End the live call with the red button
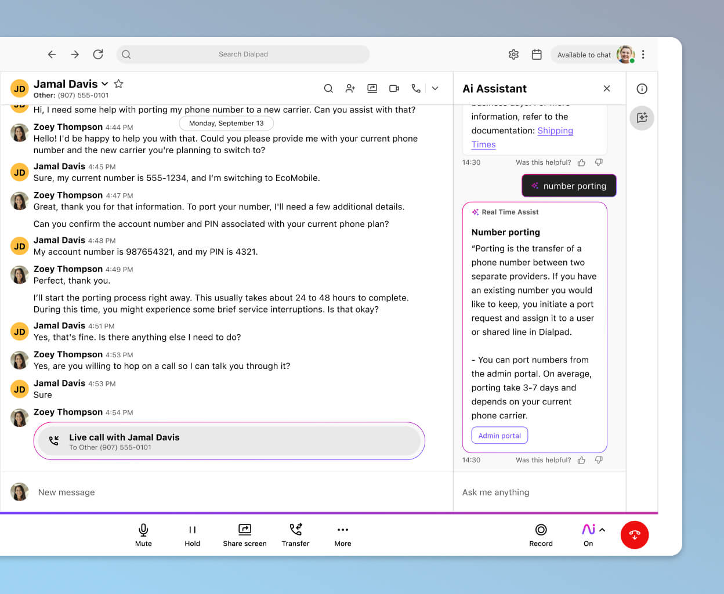This screenshot has width=724, height=594. pyautogui.click(x=635, y=535)
